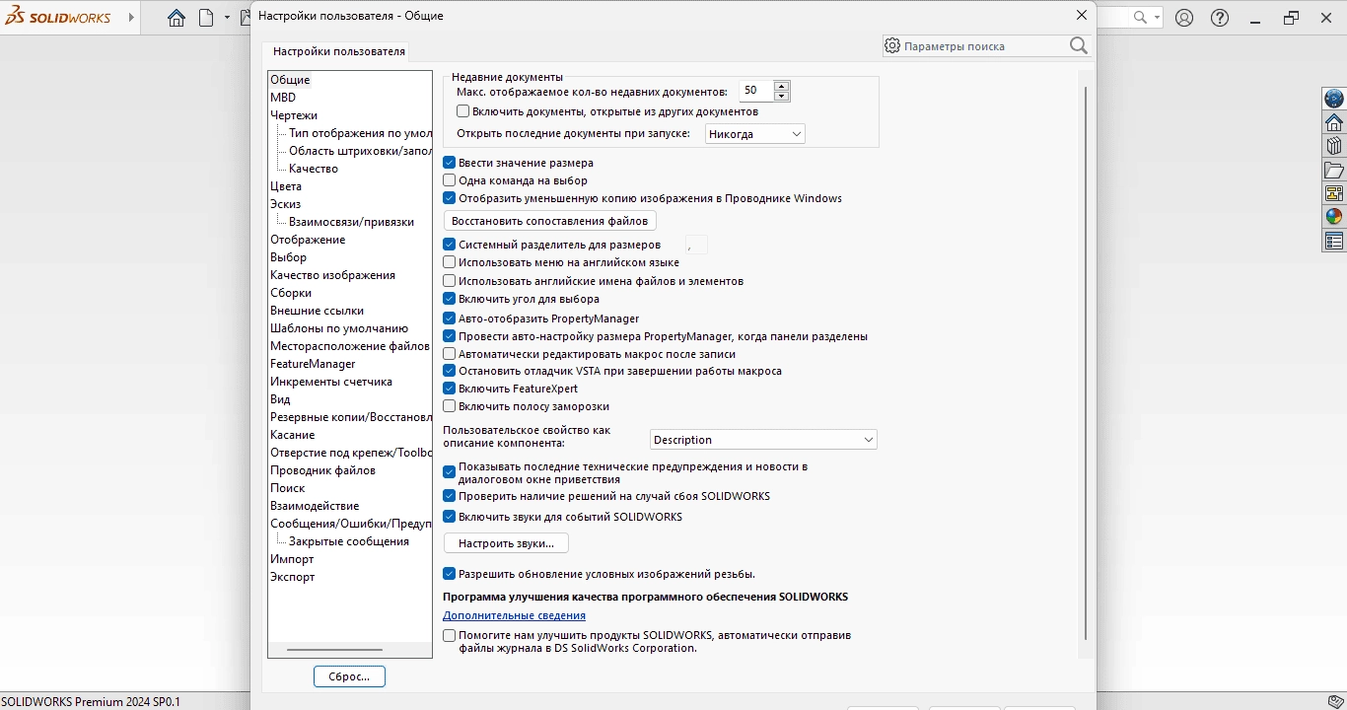Enable 'Включить полосу заморозки' checkbox
This screenshot has height=710, width=1347.
pos(450,406)
